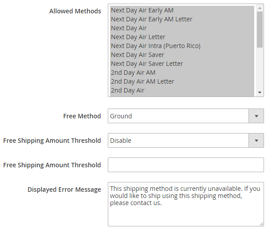Select Next Day Air Early AM Letter
This screenshot has height=230, width=268.
point(151,19)
